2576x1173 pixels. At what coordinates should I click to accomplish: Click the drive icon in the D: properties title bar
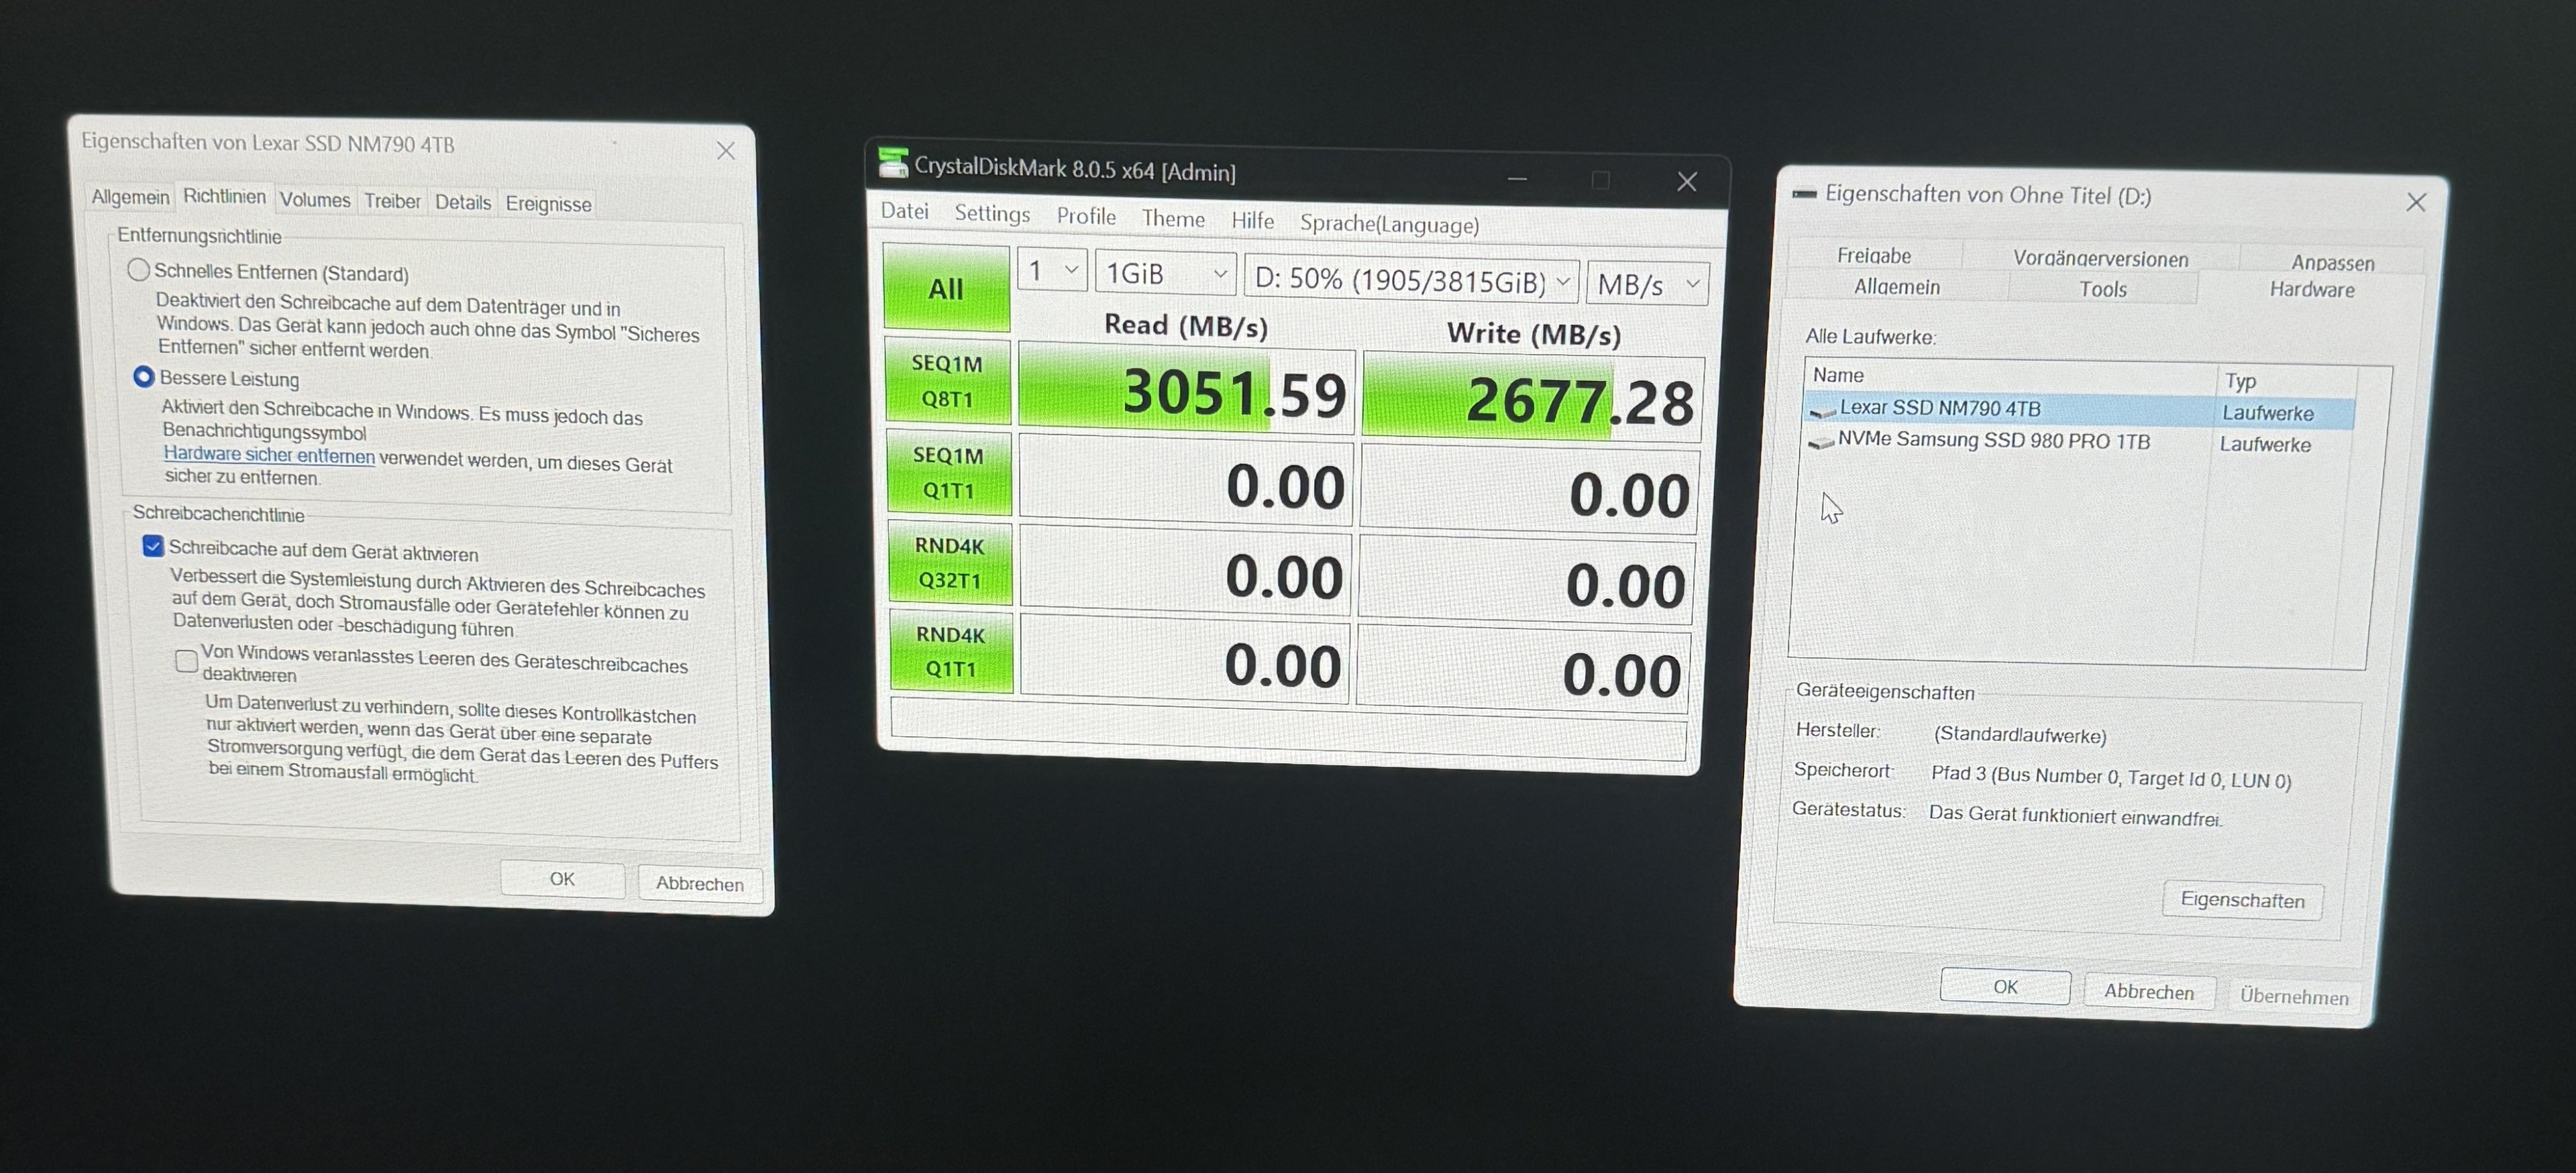(1804, 194)
